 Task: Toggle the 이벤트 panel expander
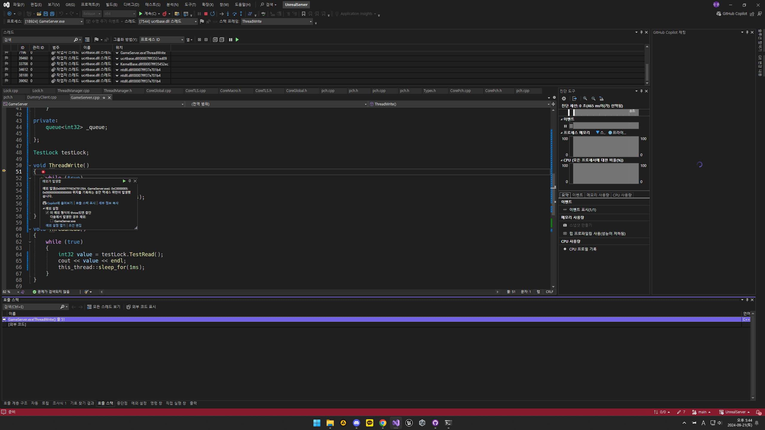pyautogui.click(x=562, y=119)
